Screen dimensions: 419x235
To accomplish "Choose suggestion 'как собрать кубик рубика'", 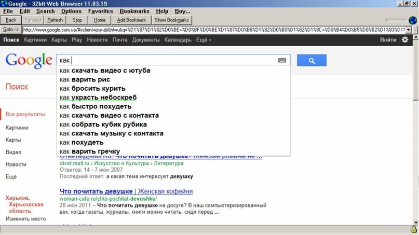I will tap(103, 125).
